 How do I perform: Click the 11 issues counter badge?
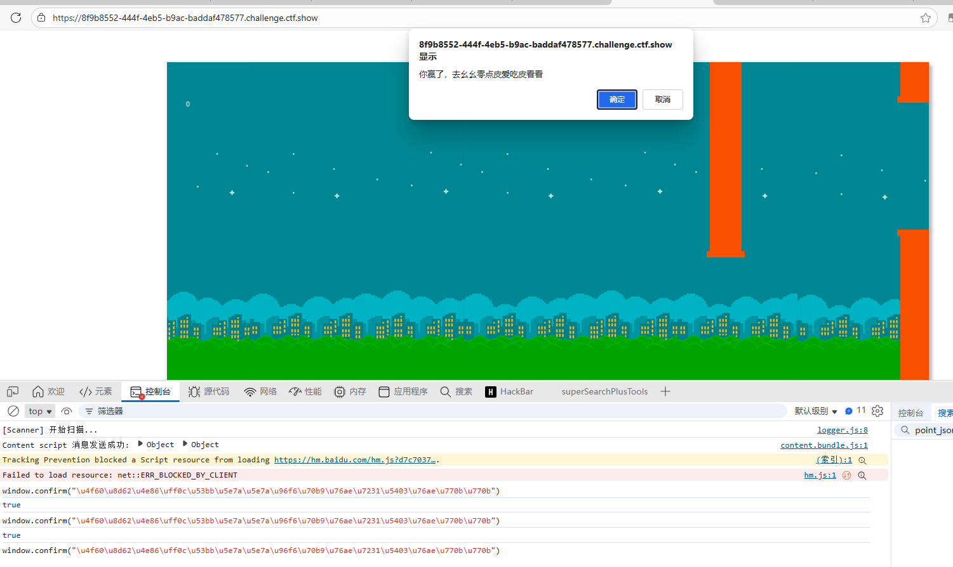(855, 410)
